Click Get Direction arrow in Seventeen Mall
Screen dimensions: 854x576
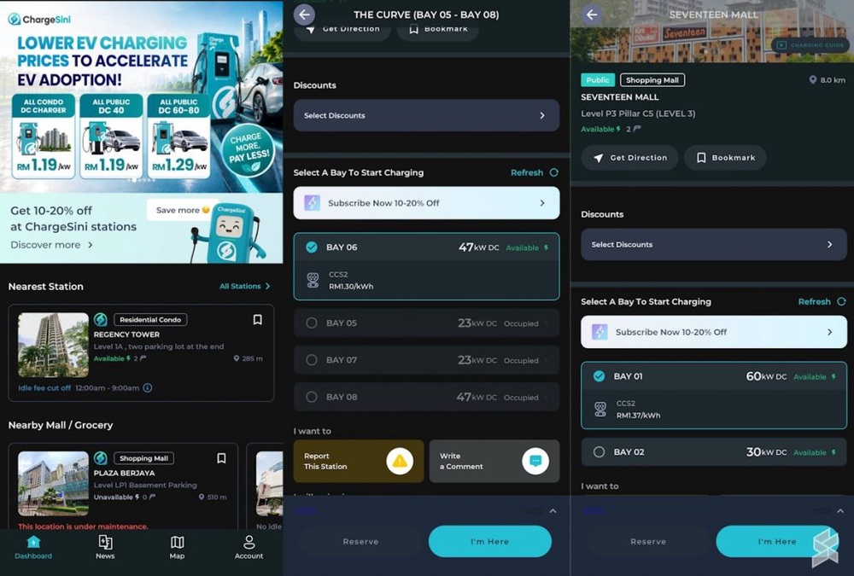(x=598, y=158)
